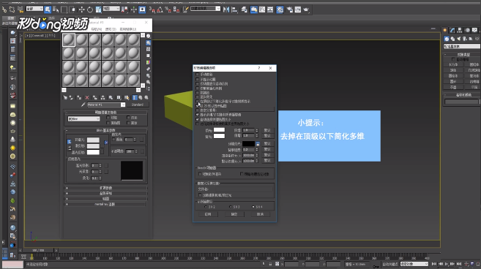Enable 线框 checkbox in shader parameters
The height and width of the screenshot is (269, 481).
point(108,118)
